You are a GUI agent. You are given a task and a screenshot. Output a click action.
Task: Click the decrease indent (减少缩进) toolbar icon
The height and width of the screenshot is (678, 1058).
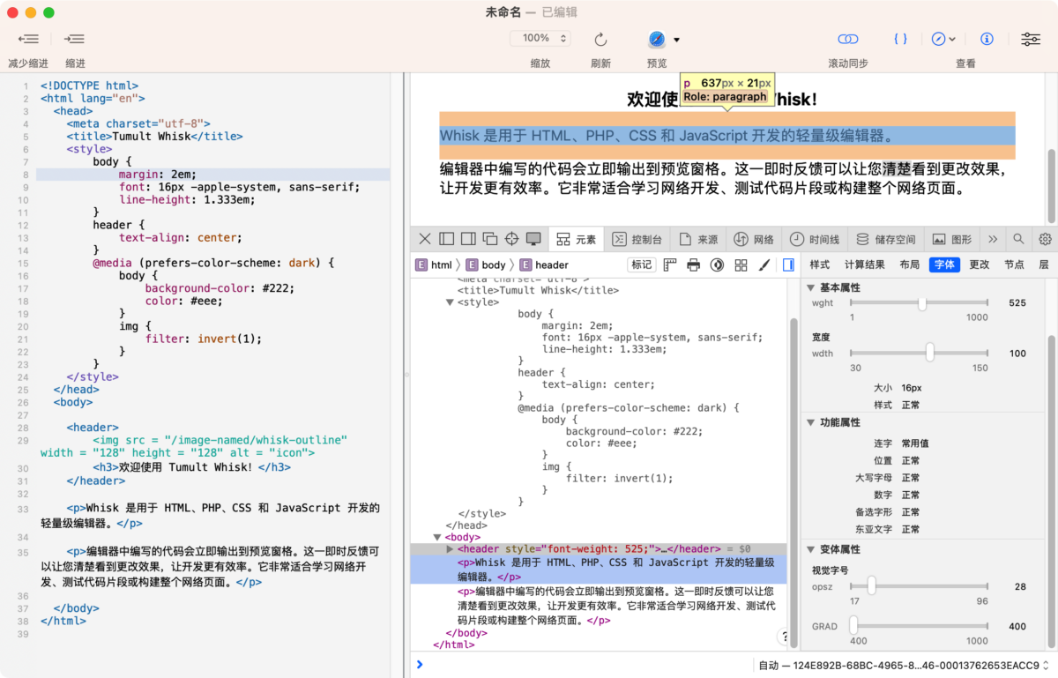(x=28, y=39)
